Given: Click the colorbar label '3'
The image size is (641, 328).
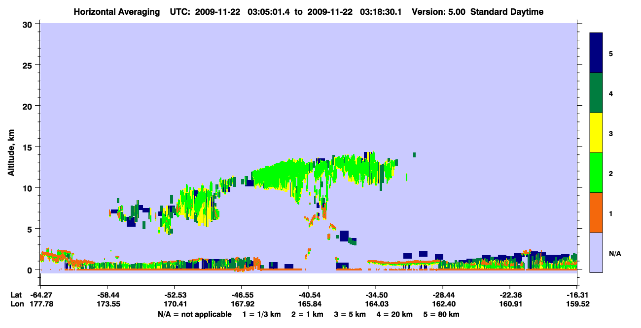Looking at the screenshot, I should pyautogui.click(x=611, y=134).
